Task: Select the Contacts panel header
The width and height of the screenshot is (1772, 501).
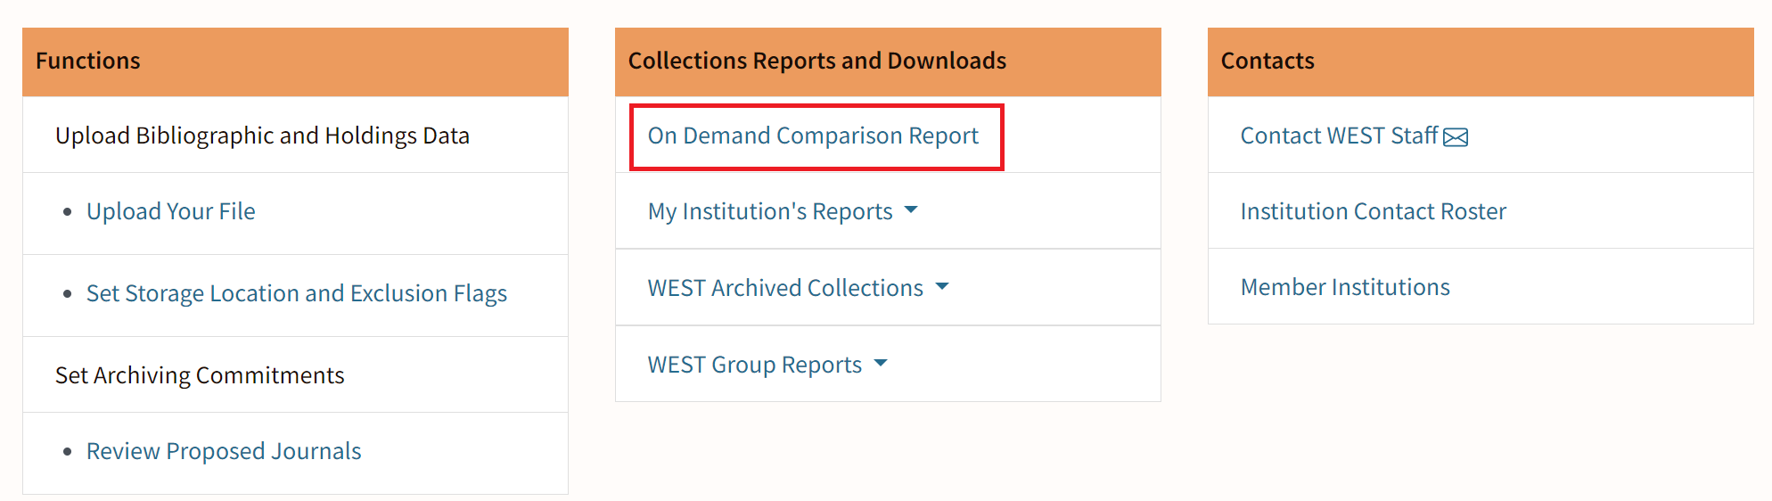Action: pos(1481,62)
